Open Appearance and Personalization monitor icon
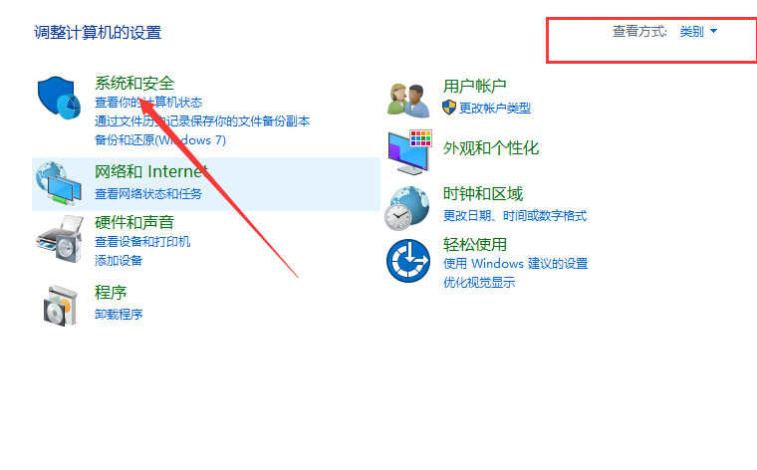This screenshot has height=470, width=757. pyautogui.click(x=409, y=152)
